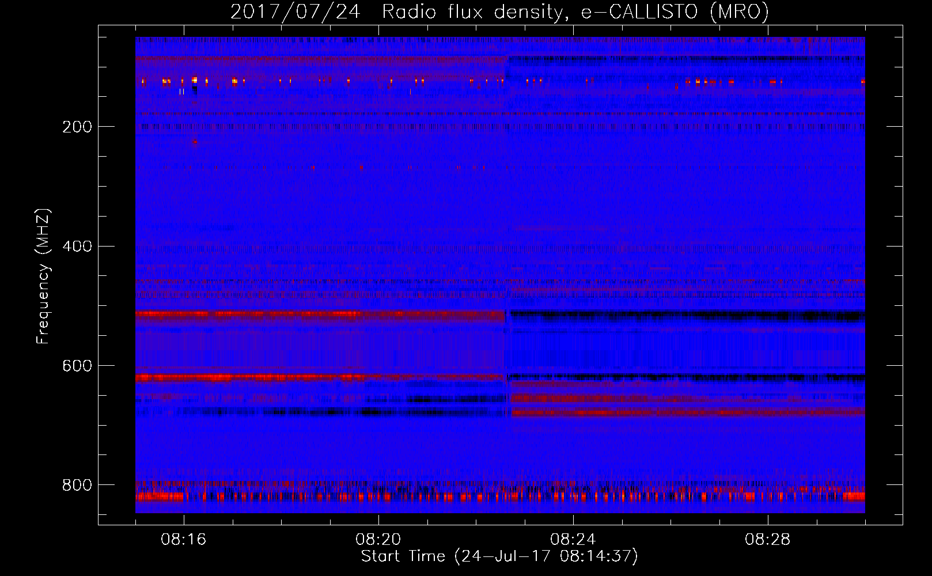Click the Frequency (MHZ) axis title
This screenshot has height=576, width=932.
43,276
